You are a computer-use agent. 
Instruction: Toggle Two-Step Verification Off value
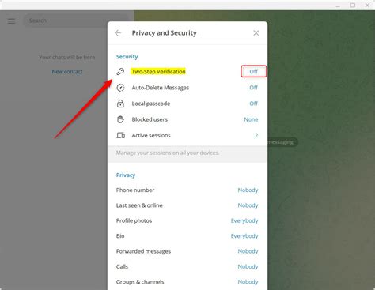click(x=253, y=71)
